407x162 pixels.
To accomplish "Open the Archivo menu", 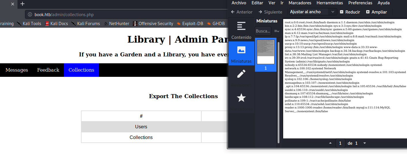I will point(239,3).
